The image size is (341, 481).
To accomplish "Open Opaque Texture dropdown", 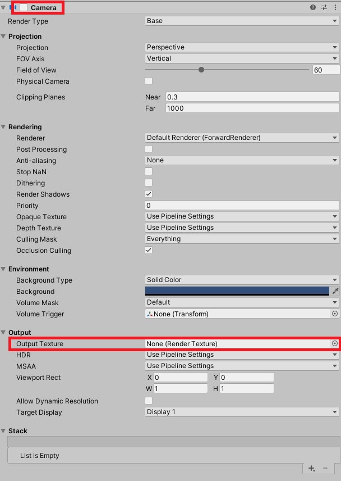I will coord(242,216).
